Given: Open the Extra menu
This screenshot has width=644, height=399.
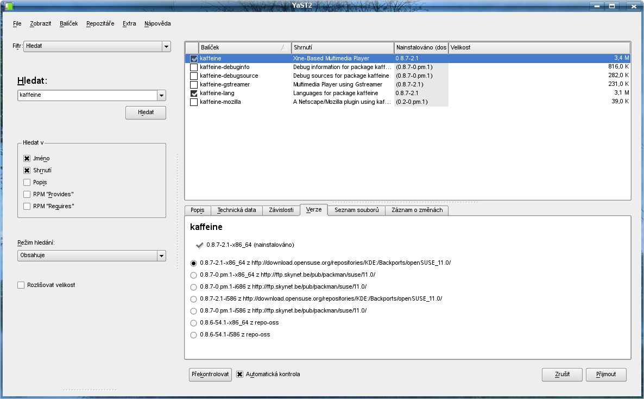Looking at the screenshot, I should (x=129, y=23).
